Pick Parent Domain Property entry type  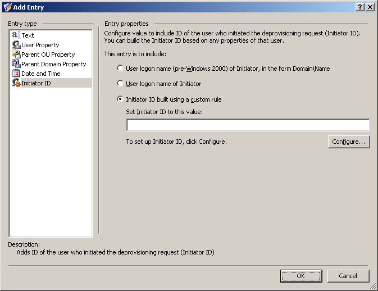[x=54, y=64]
